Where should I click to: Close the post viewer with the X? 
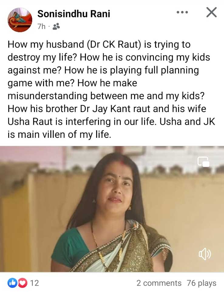click(x=211, y=12)
